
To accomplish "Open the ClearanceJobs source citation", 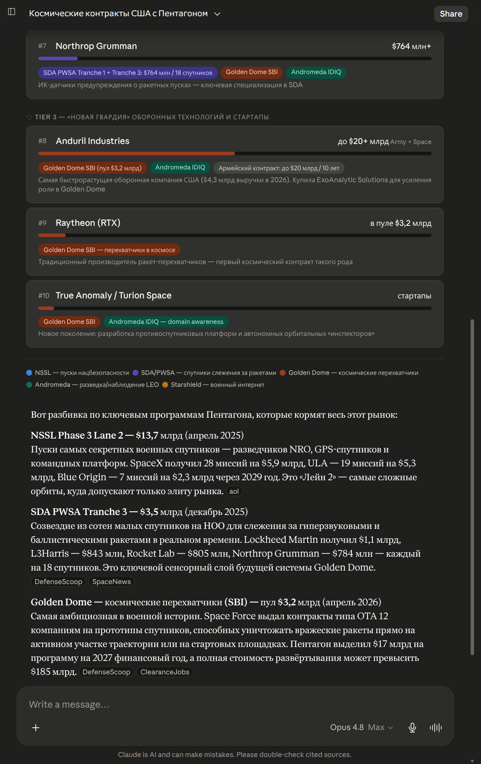I will point(165,672).
